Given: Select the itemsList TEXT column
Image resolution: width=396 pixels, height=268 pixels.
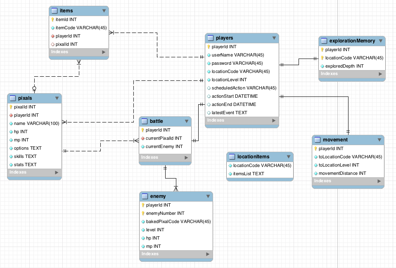Looking at the screenshot, I should pyautogui.click(x=249, y=174).
